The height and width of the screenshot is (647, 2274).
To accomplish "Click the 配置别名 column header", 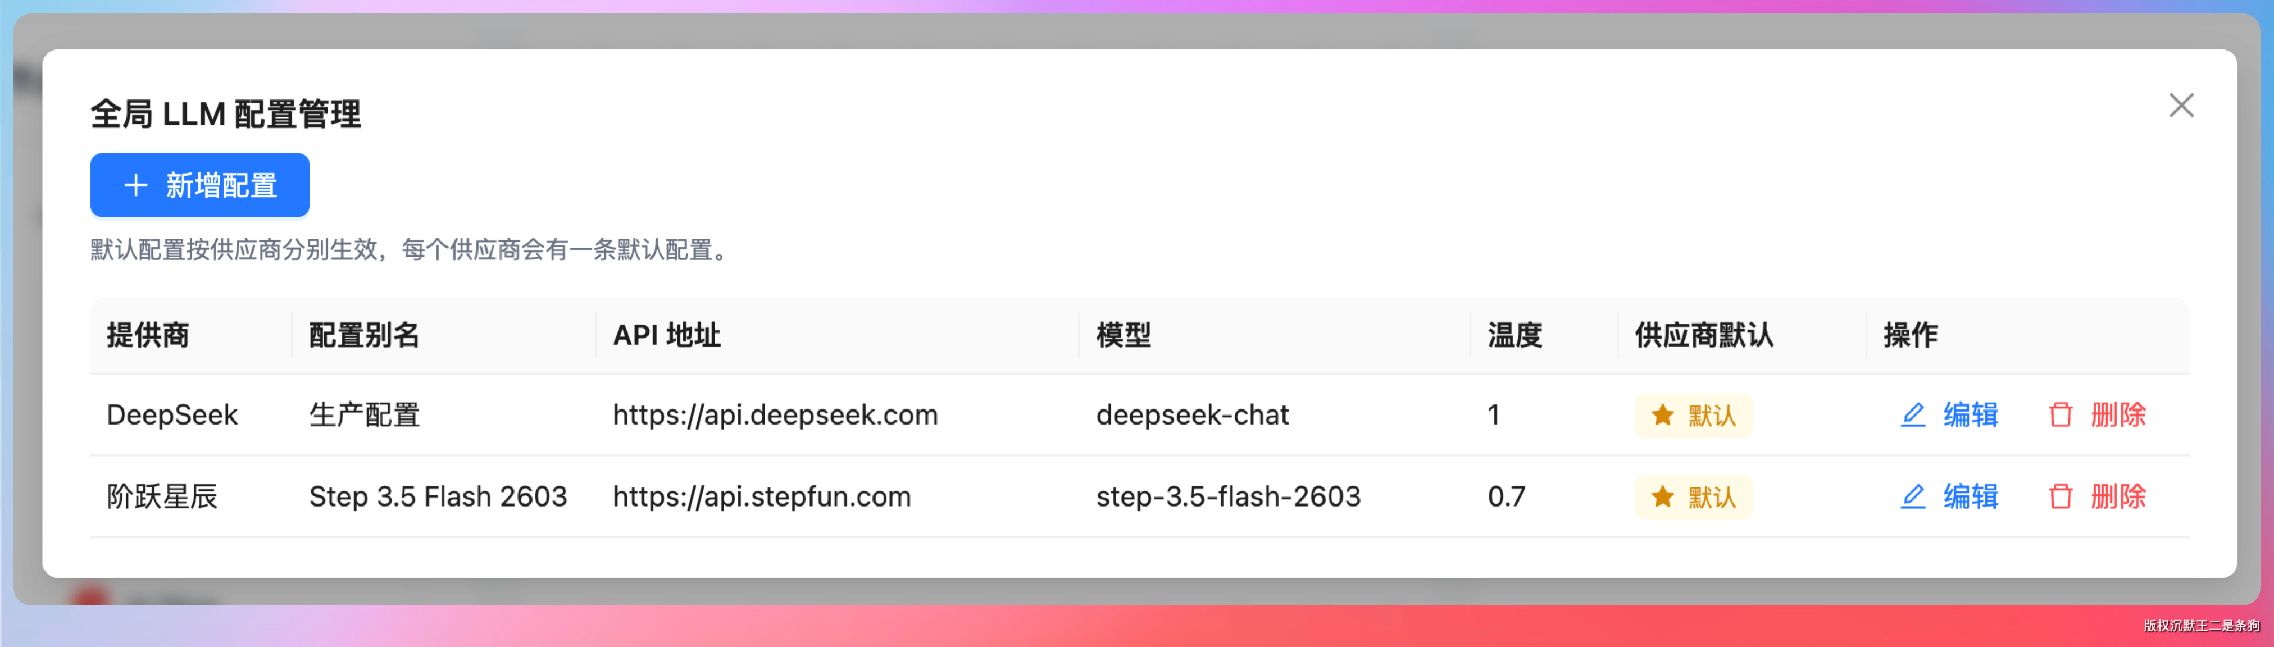I will [x=363, y=335].
